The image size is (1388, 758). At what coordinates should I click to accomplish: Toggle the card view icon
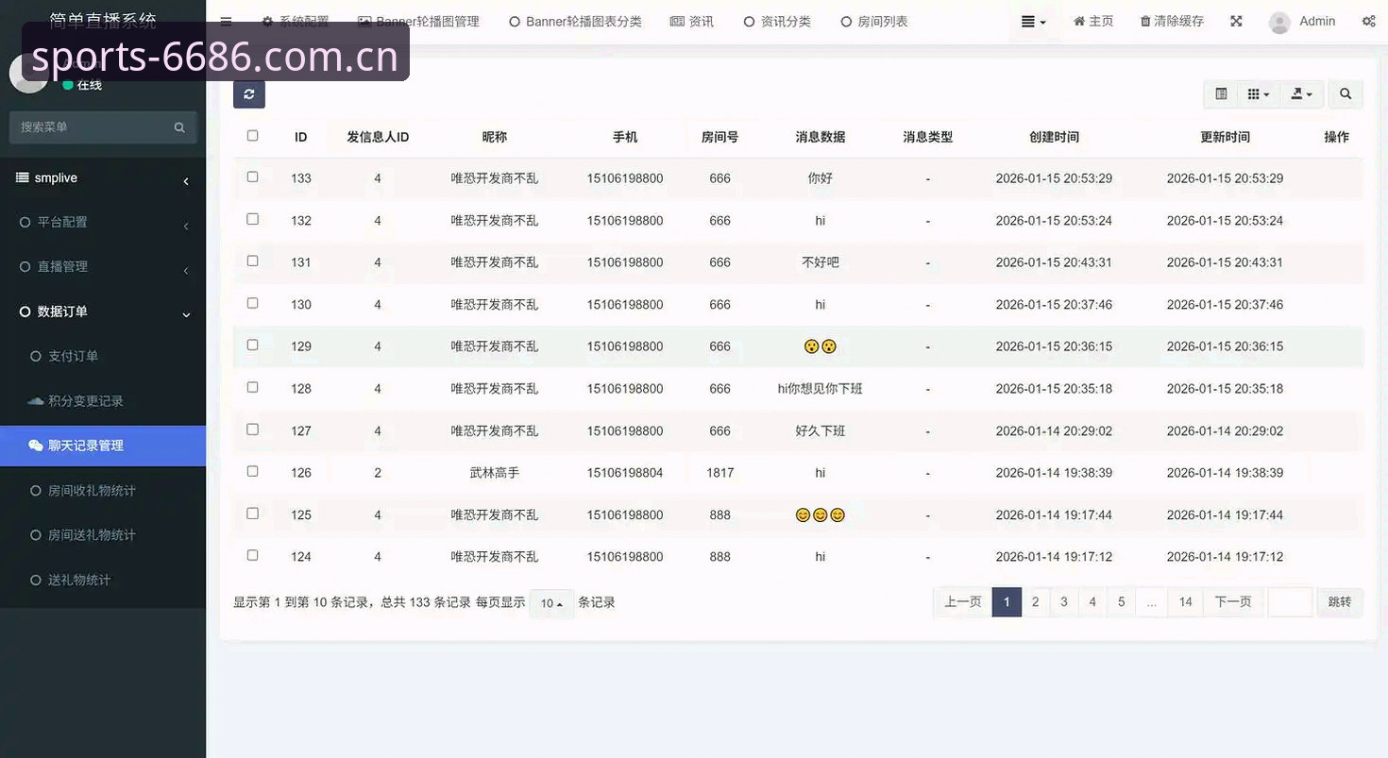(1221, 94)
